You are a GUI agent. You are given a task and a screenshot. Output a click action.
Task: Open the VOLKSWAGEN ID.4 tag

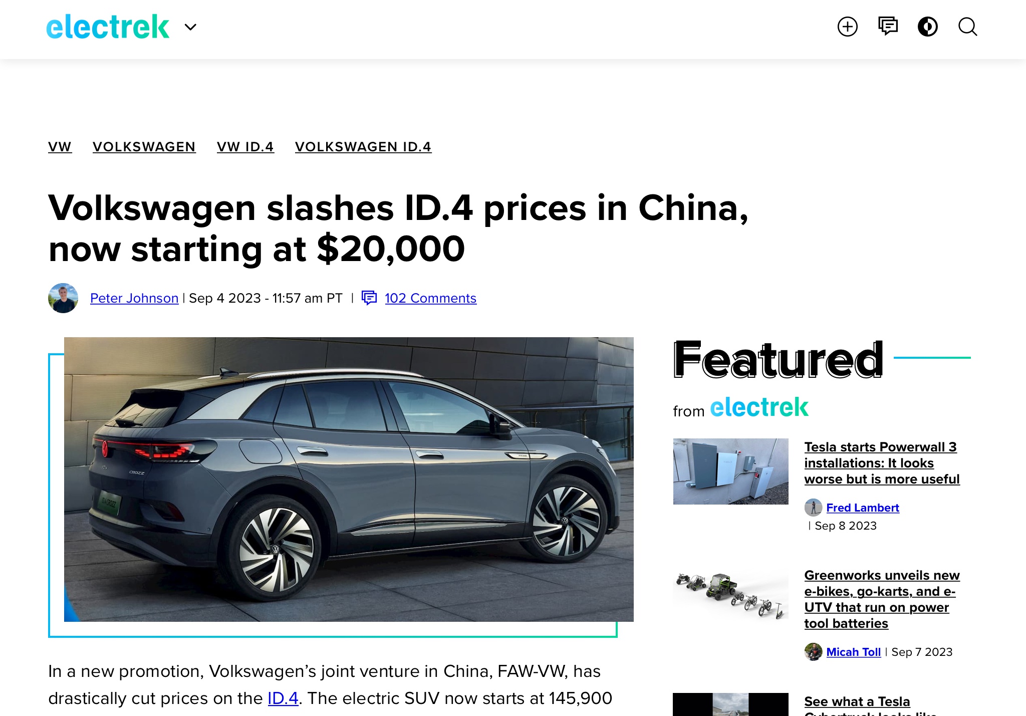coord(363,147)
